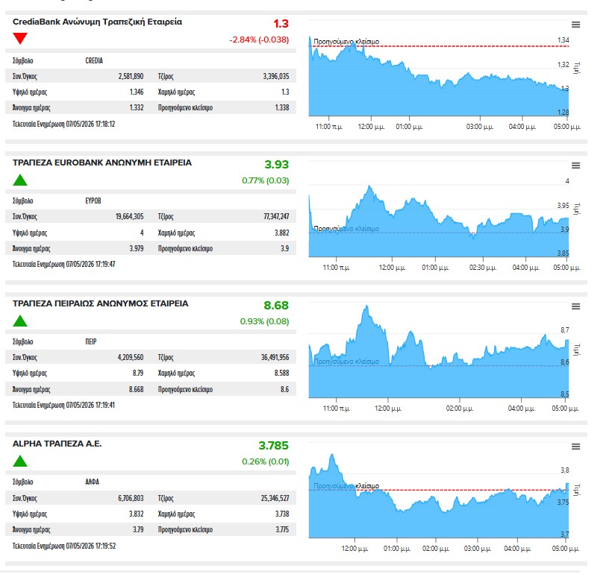The height and width of the screenshot is (577, 609).
Task: Select the symbol CREDIA
Action: point(94,60)
